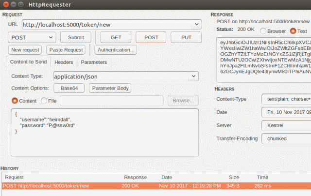Choose the File radio option

(x=45, y=101)
